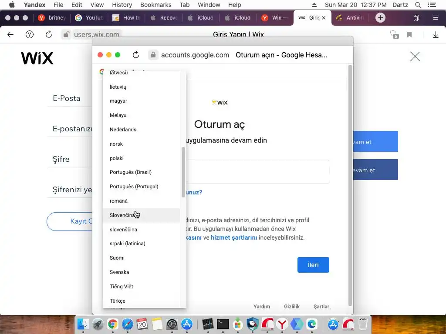446x334 pixels.
Task: Open Calendar from the dock
Action: (x=142, y=324)
